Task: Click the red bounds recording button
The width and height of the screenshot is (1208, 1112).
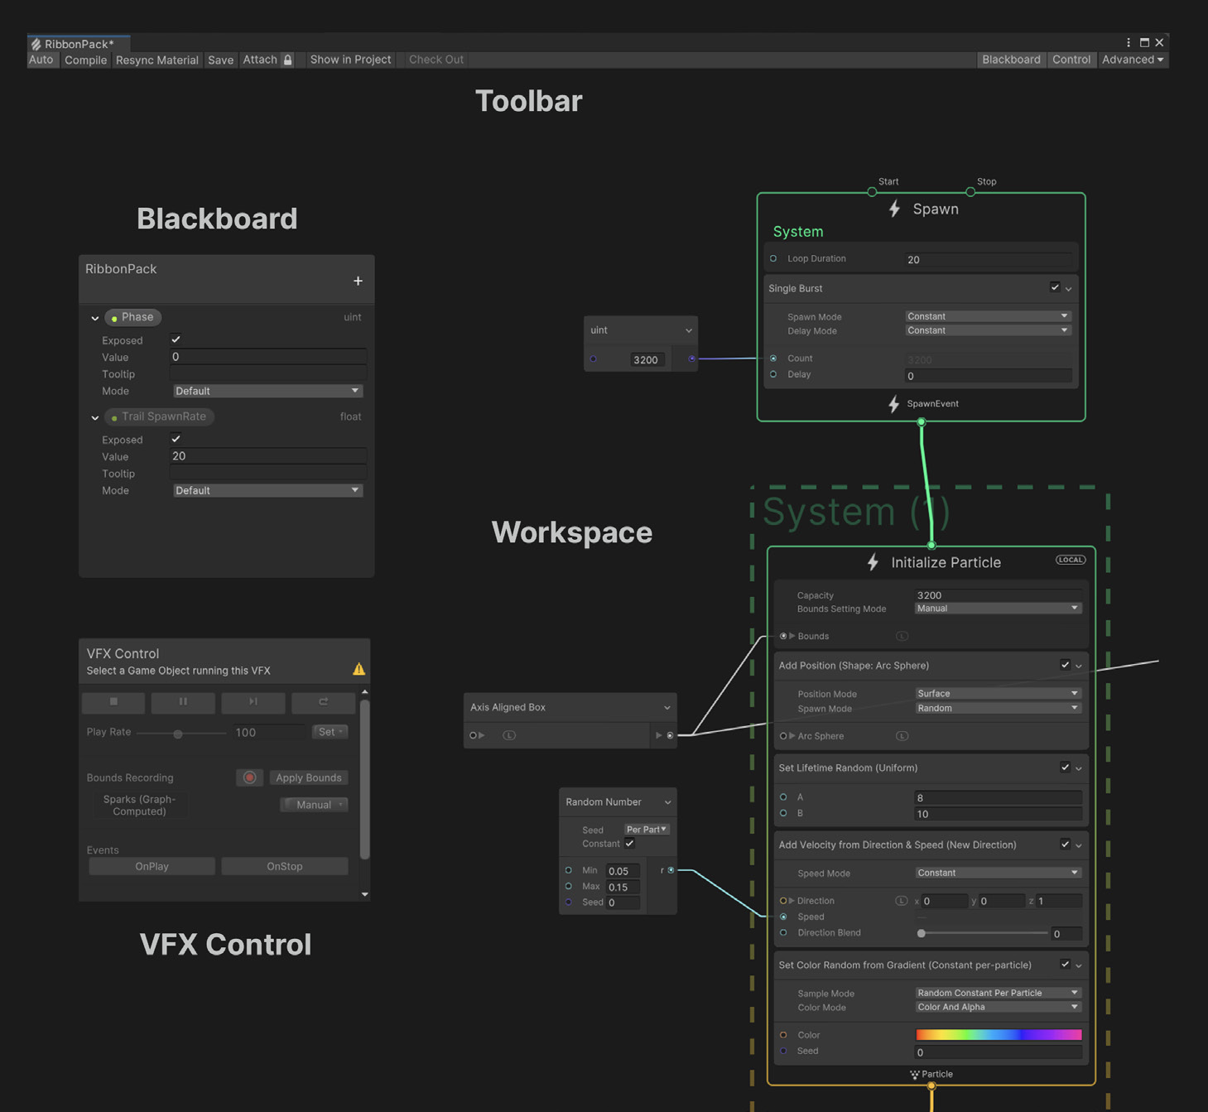Action: pos(249,777)
